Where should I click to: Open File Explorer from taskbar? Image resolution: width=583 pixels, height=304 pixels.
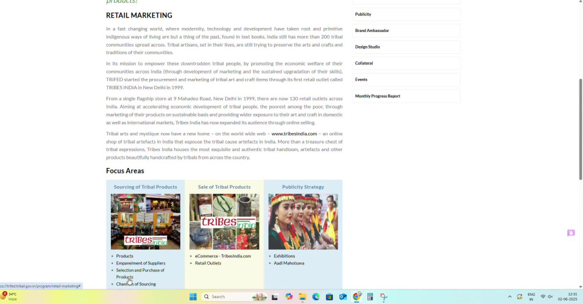[302, 296]
